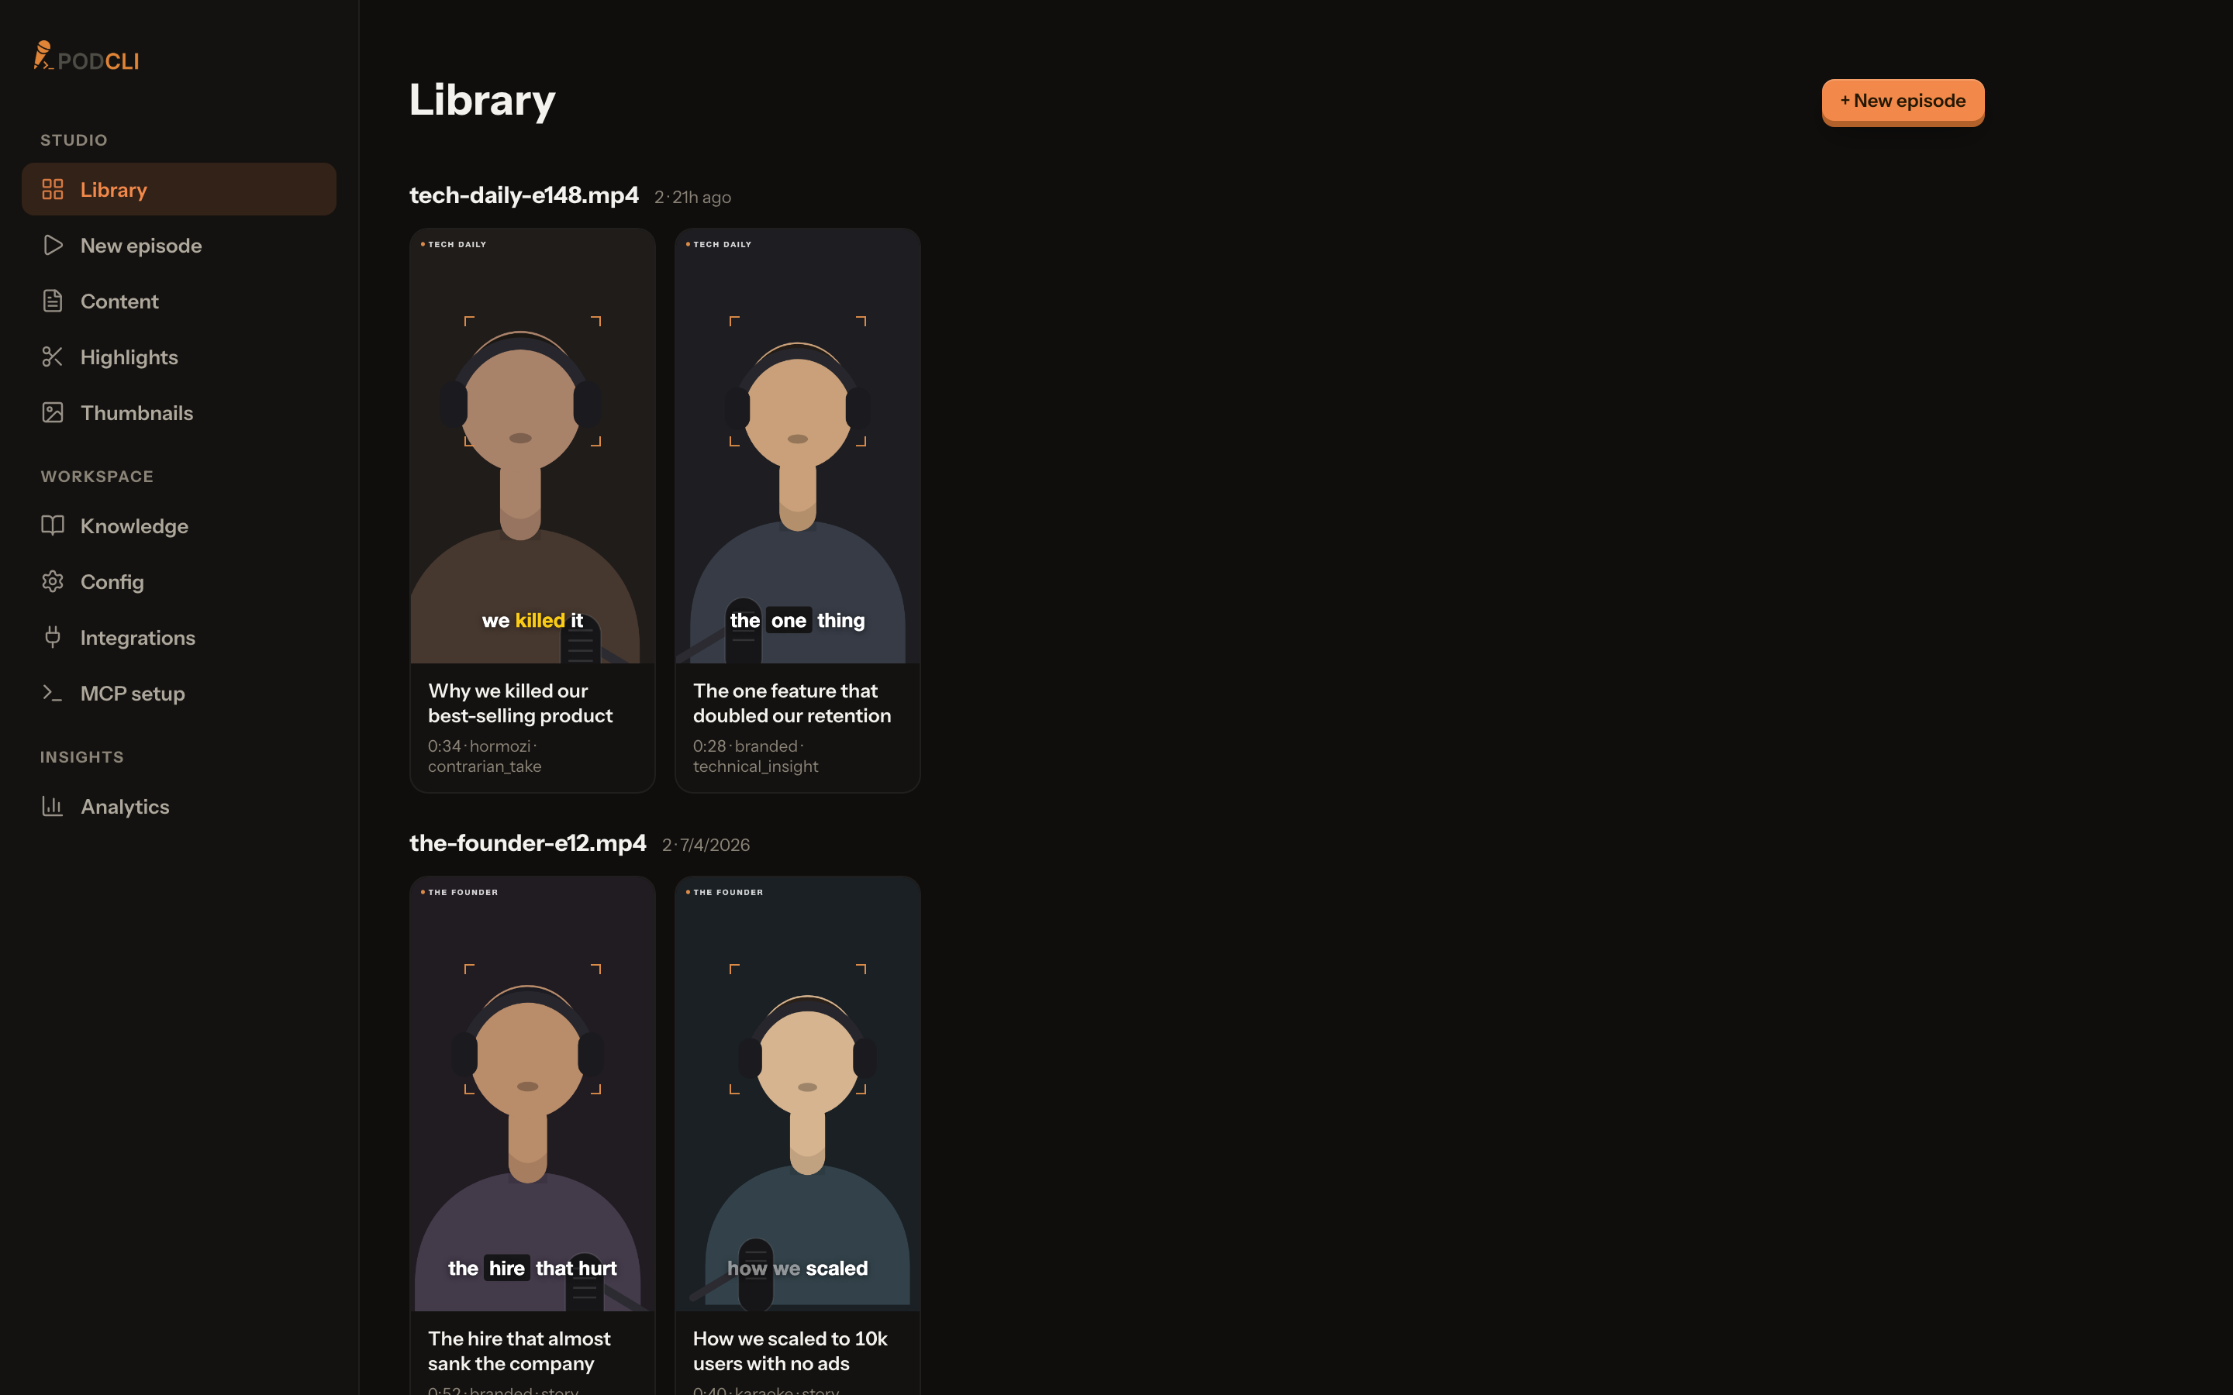Screen dimensions: 2233x1395
Task: Click the '2 · 21h ago' episode metadata
Action: 692,198
